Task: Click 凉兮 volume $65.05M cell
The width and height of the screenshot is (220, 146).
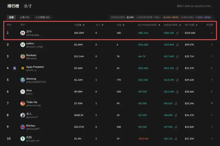Action: coord(79,33)
